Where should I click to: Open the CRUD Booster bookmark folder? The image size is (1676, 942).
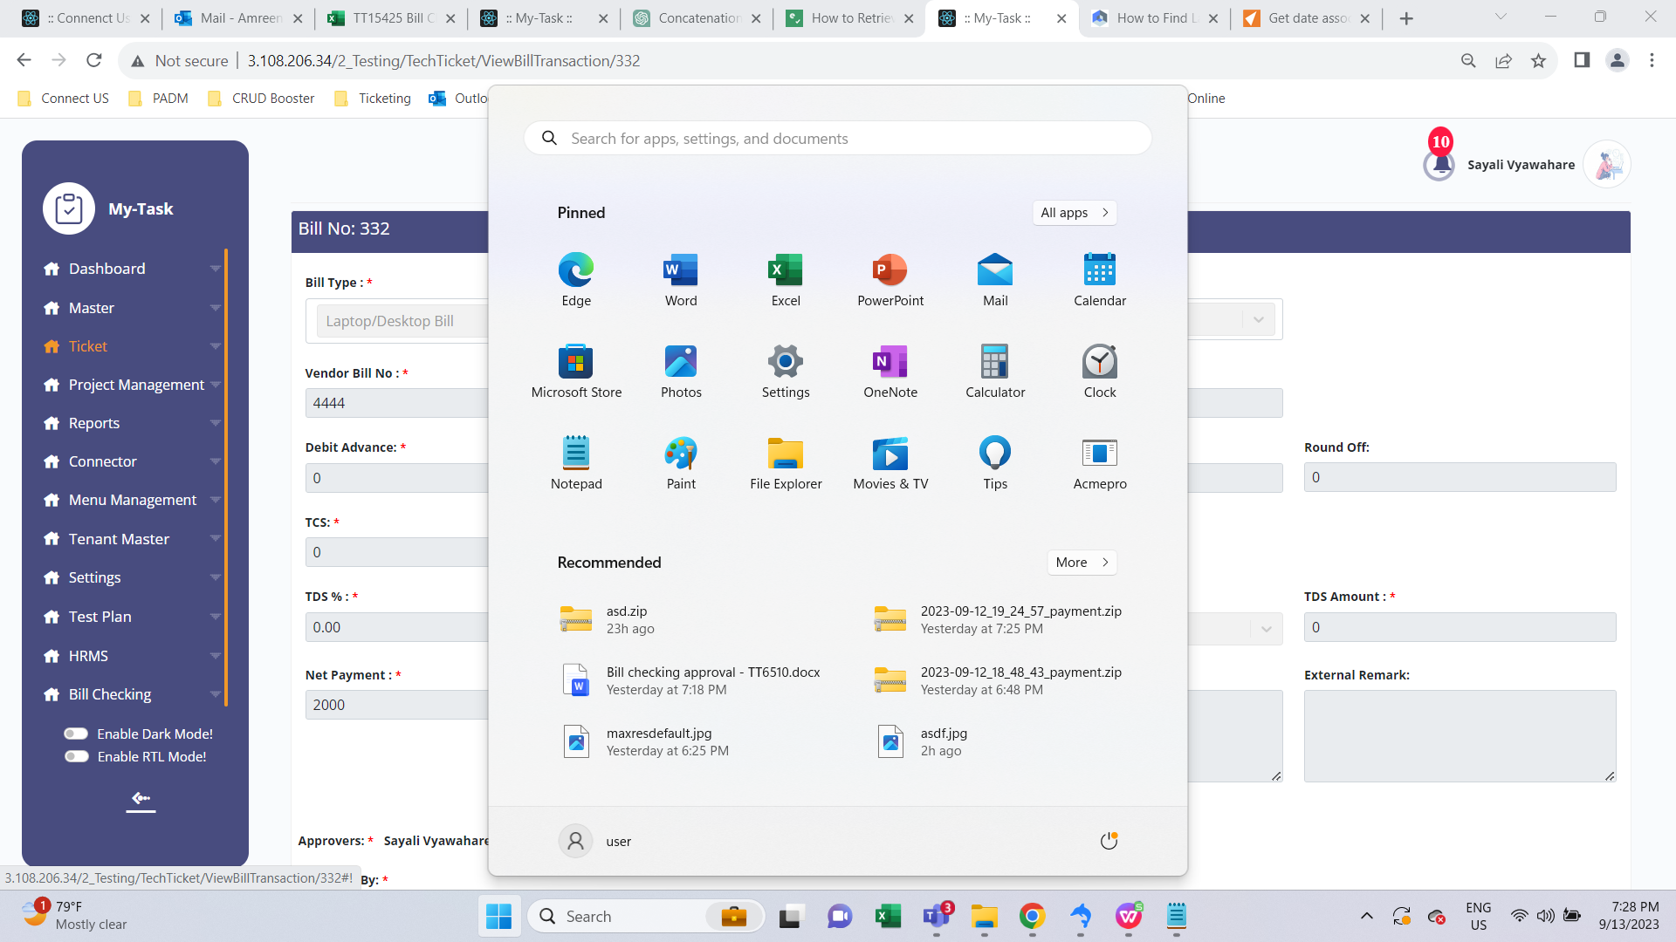click(261, 99)
